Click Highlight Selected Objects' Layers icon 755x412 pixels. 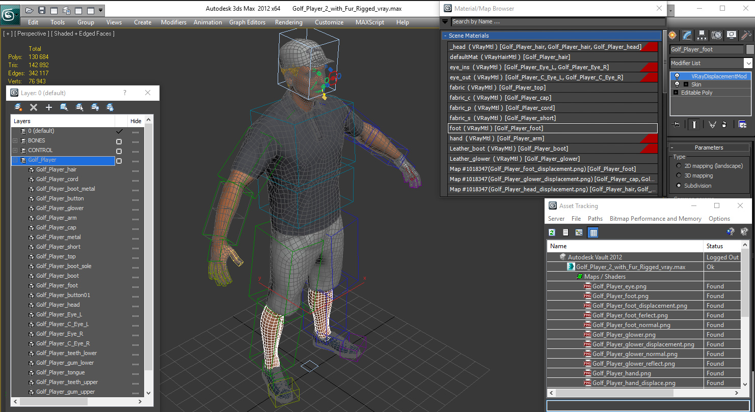tap(79, 107)
